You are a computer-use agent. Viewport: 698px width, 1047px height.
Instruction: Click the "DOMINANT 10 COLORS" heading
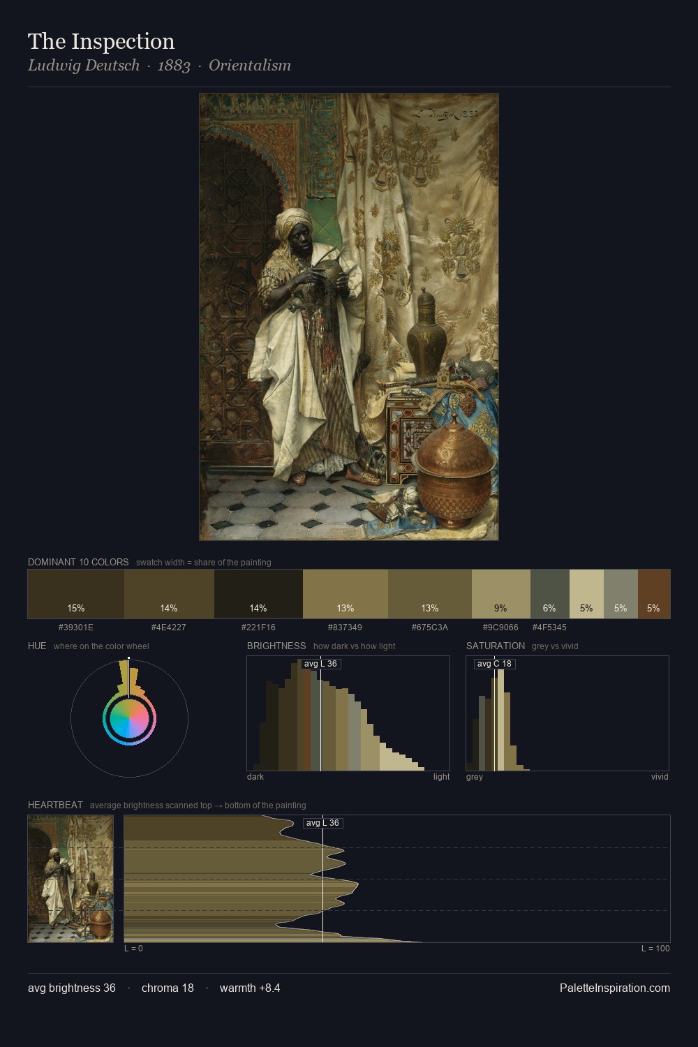(x=78, y=562)
